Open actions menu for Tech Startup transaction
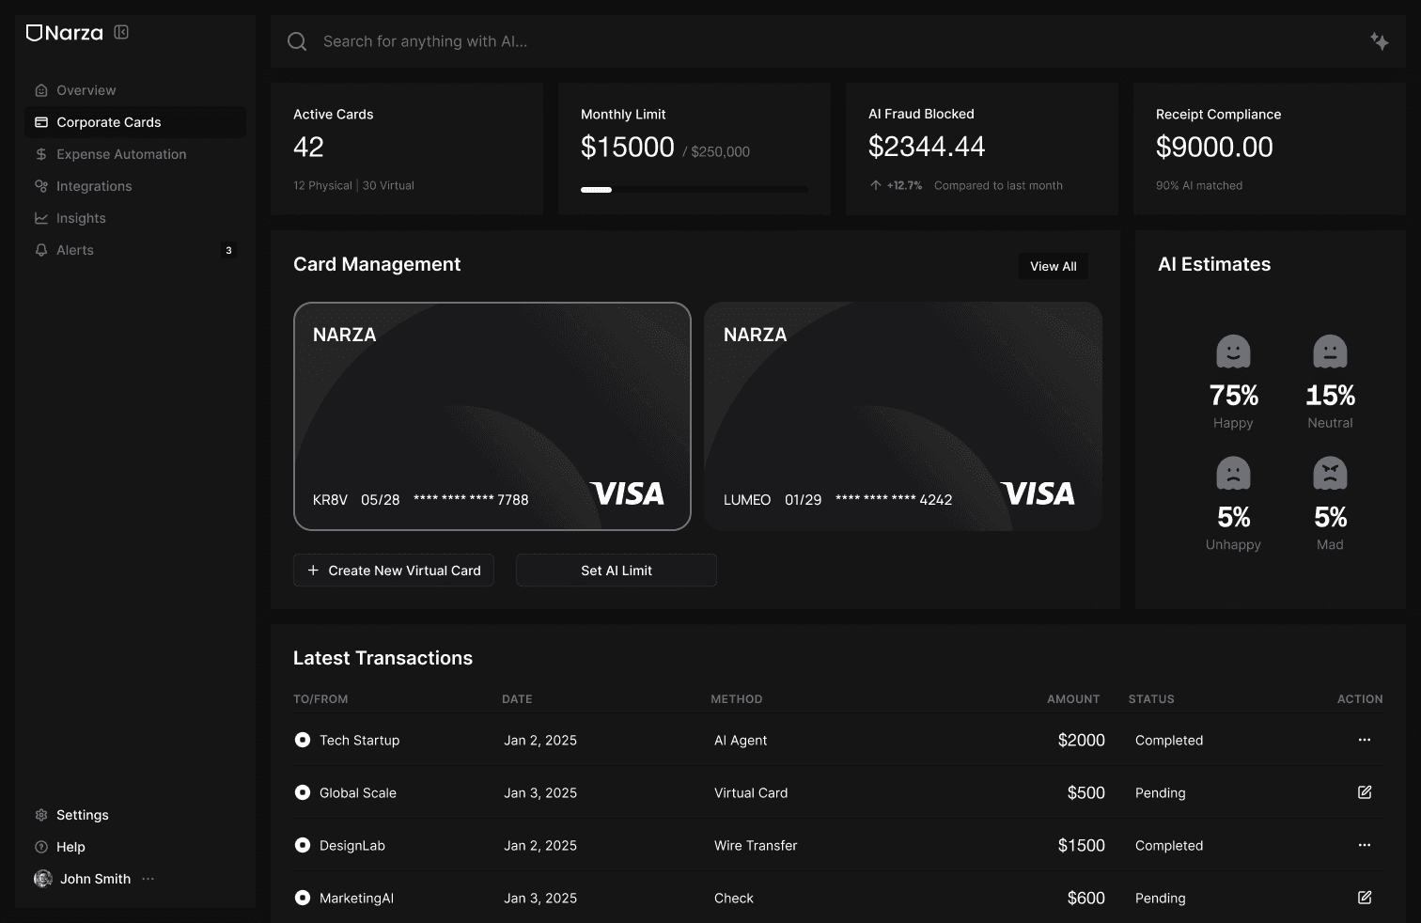 pos(1364,740)
